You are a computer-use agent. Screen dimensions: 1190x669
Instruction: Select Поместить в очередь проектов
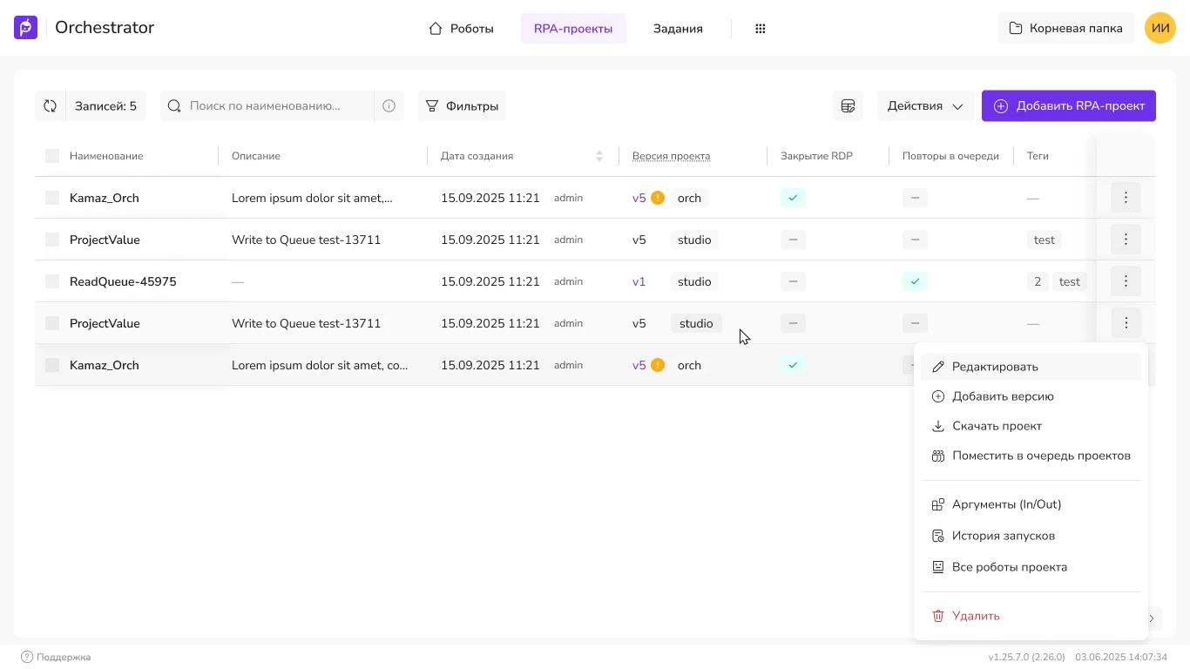point(1031,456)
